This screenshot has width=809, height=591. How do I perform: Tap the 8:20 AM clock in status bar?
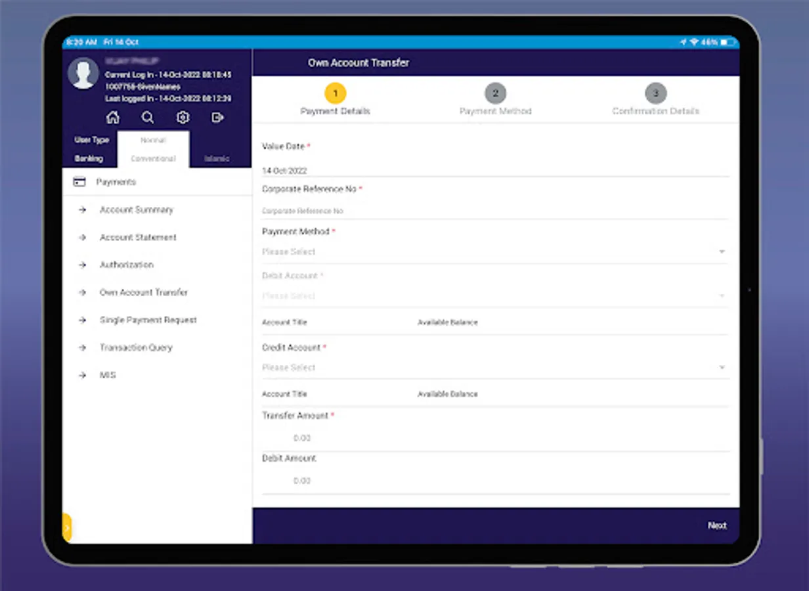coord(82,42)
